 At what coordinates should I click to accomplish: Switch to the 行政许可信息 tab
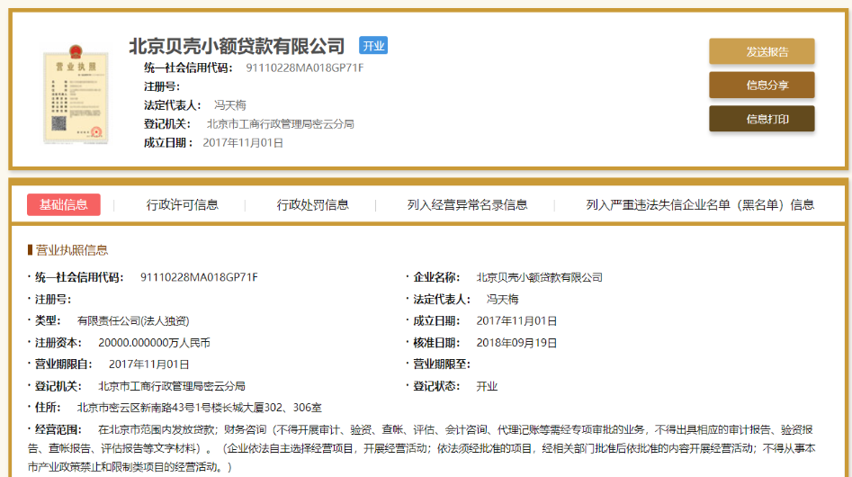(x=182, y=205)
